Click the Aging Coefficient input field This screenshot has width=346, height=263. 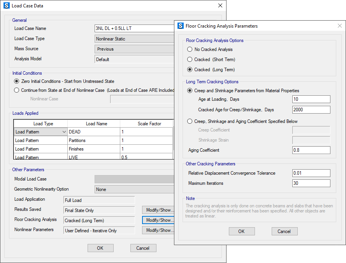(311, 150)
